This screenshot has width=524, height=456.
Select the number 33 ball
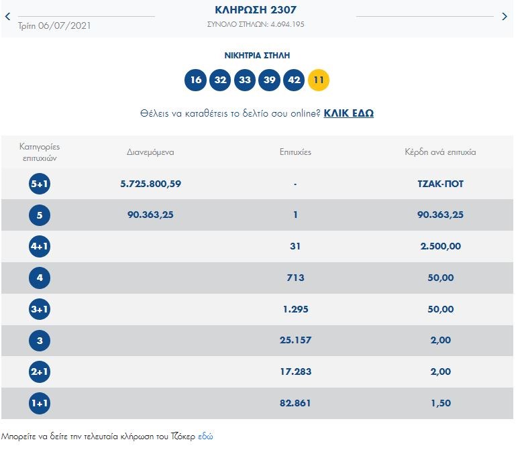(x=245, y=80)
